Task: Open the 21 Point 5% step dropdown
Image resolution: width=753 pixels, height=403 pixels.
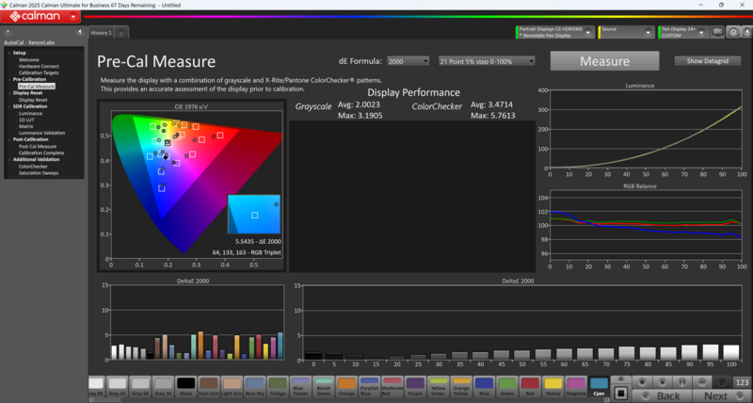Action: click(487, 61)
